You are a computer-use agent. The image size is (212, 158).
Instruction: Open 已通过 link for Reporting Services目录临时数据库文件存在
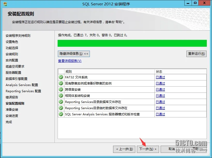coord(160,108)
